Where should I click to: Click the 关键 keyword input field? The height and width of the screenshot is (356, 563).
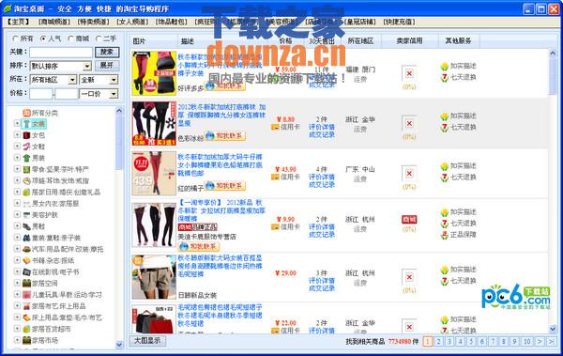[61, 53]
